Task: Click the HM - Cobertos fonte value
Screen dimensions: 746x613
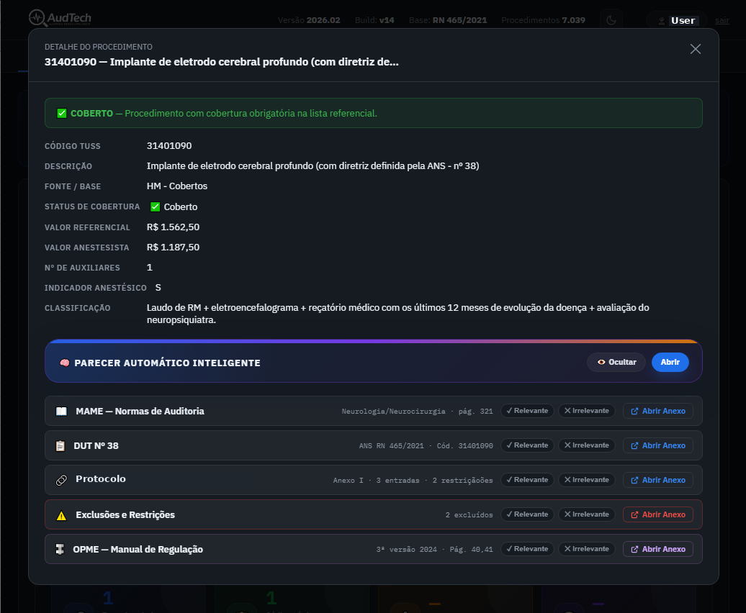Action: pos(177,186)
